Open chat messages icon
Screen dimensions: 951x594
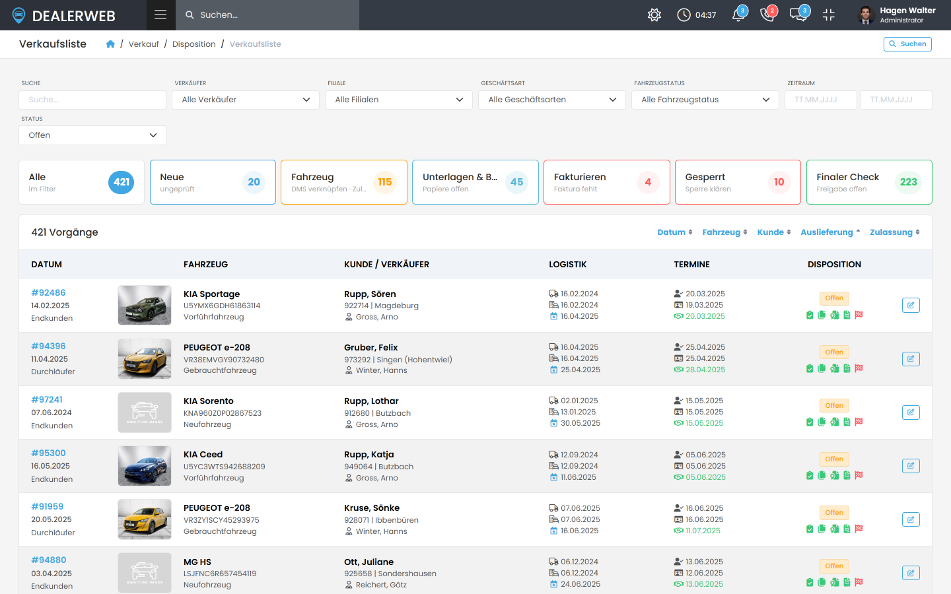pos(798,15)
